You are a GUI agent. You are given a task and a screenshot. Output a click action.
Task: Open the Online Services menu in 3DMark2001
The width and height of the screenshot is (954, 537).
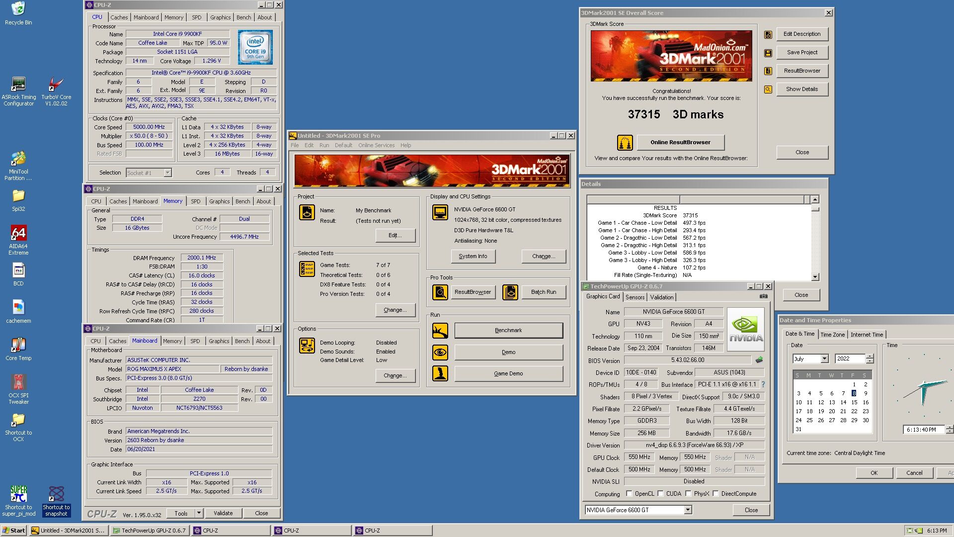coord(376,145)
